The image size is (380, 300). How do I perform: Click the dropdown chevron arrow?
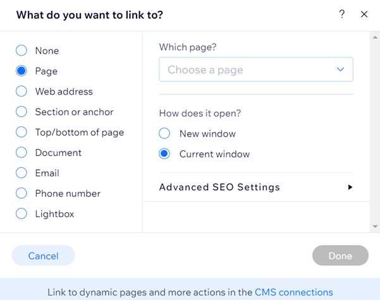[340, 69]
